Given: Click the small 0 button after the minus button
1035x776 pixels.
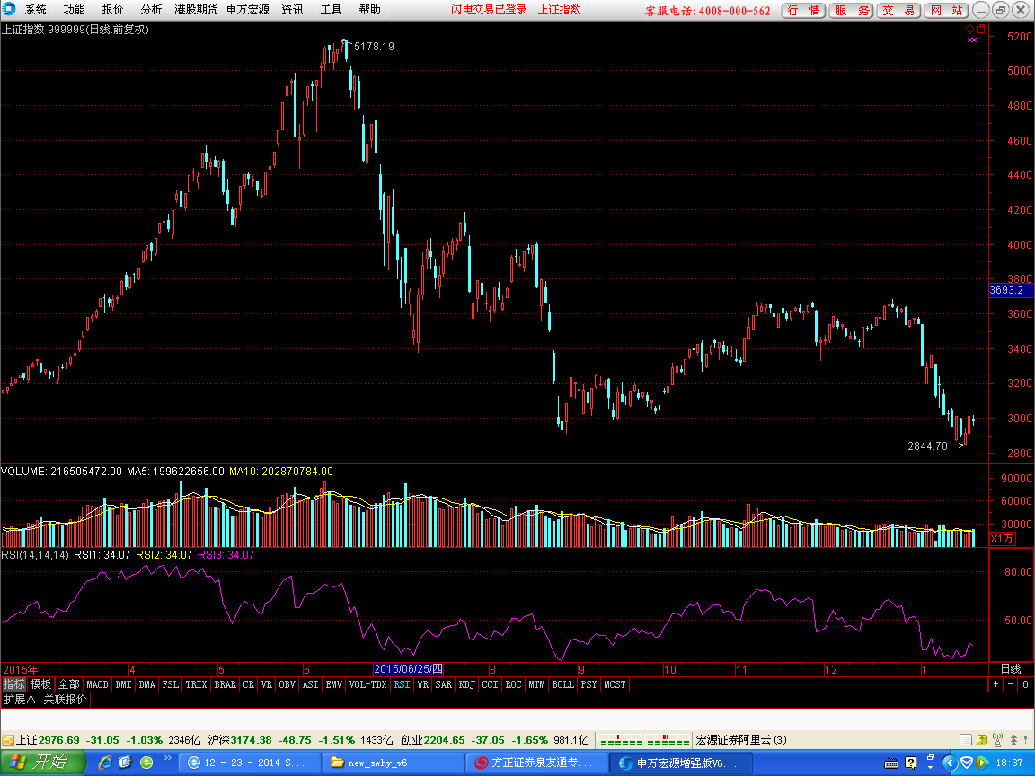Looking at the screenshot, I should click(1026, 684).
